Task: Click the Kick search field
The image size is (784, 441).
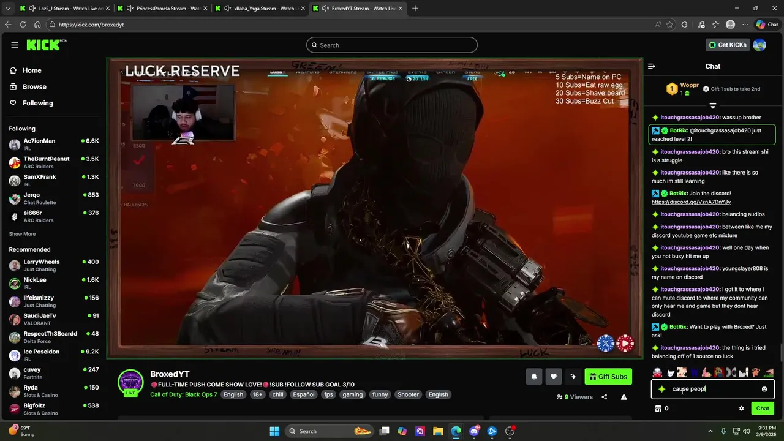Action: pyautogui.click(x=392, y=45)
